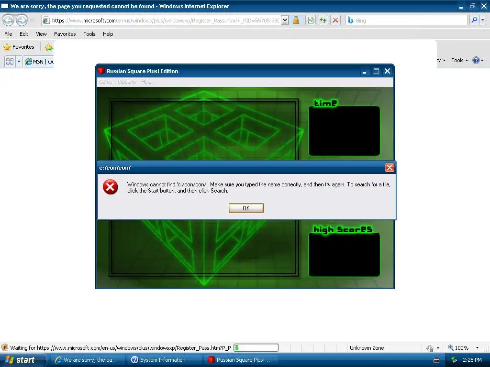
Task: Restore down the Internet Explorer window
Action: coord(472,6)
